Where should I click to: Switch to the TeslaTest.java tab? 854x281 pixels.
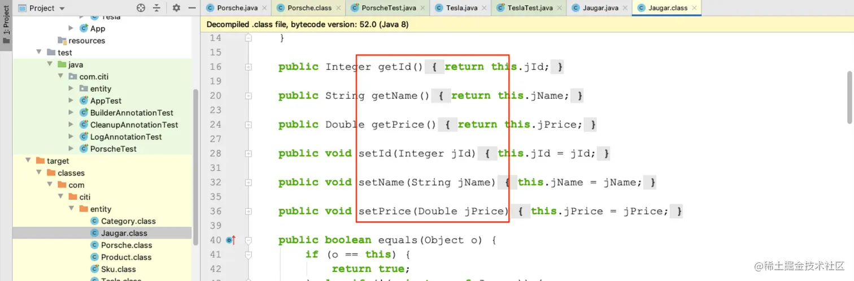click(x=530, y=8)
